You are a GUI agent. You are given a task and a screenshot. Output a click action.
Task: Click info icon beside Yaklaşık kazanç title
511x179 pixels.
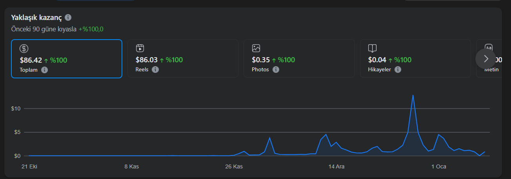tap(68, 17)
